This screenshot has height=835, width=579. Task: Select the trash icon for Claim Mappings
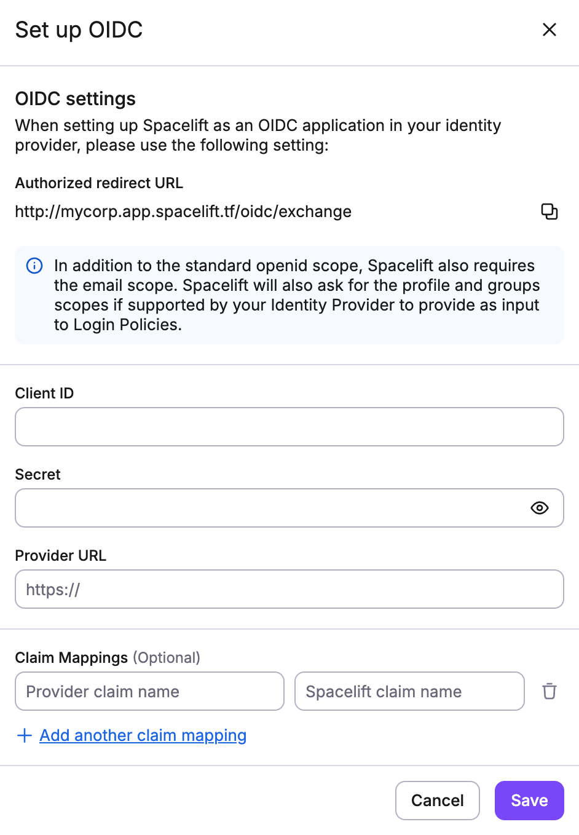point(549,691)
